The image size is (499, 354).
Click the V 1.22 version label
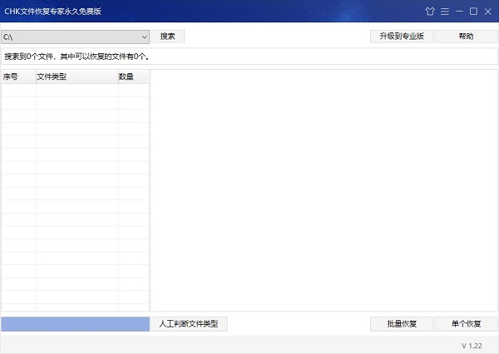point(472,346)
